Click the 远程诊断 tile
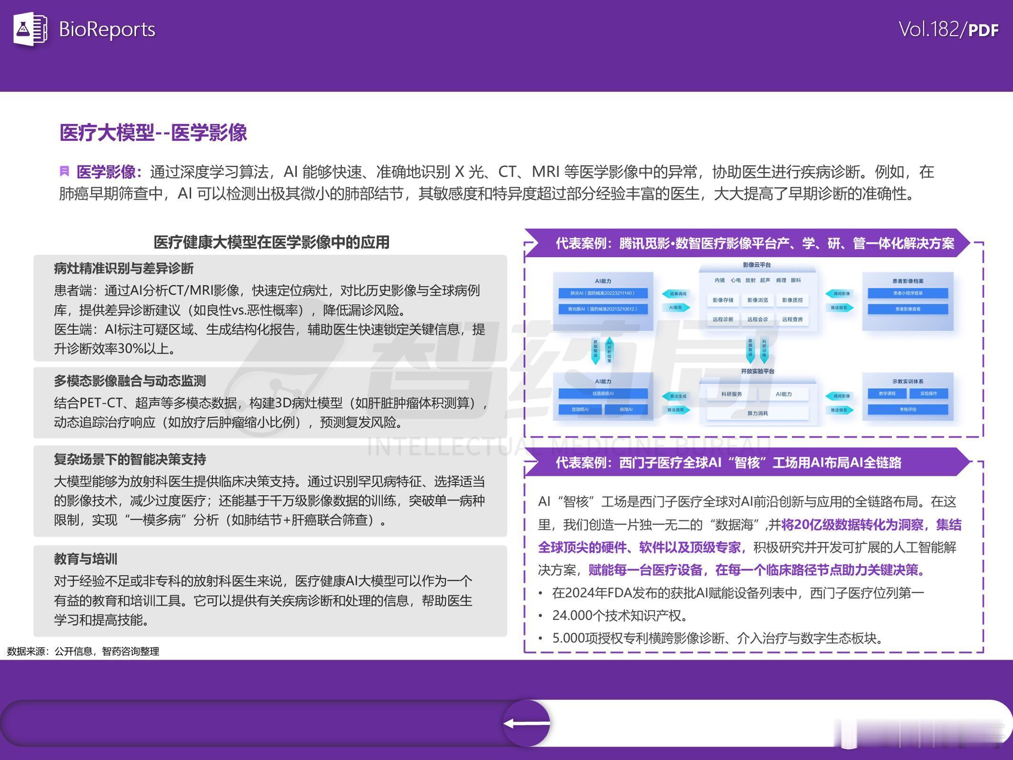Viewport: 1013px width, 760px height. 723,319
